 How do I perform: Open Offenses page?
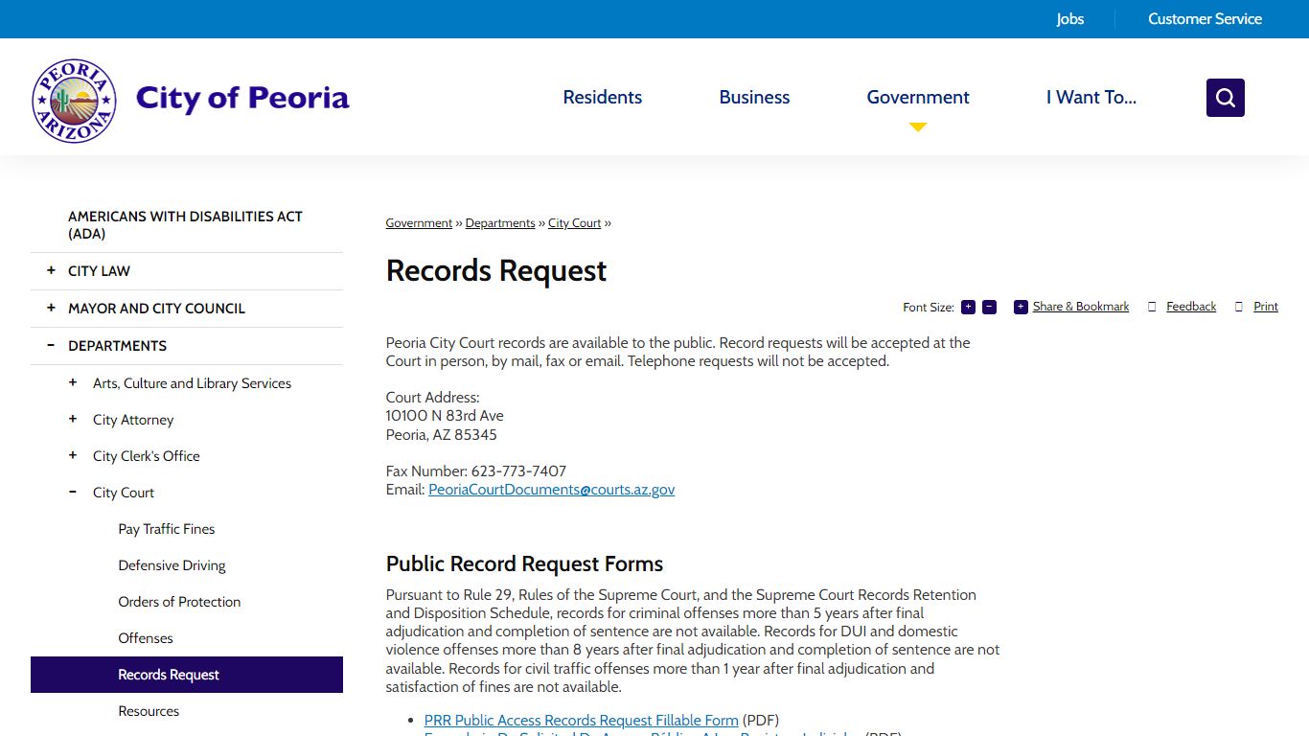pyautogui.click(x=146, y=638)
